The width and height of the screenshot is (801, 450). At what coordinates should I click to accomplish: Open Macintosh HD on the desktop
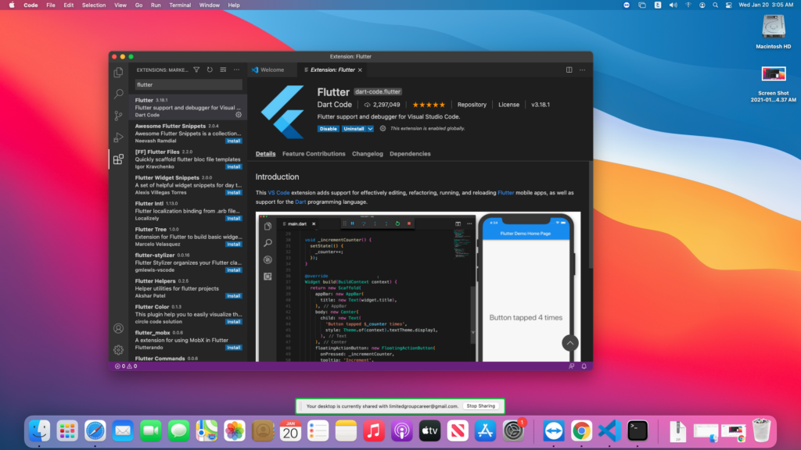click(x=773, y=31)
